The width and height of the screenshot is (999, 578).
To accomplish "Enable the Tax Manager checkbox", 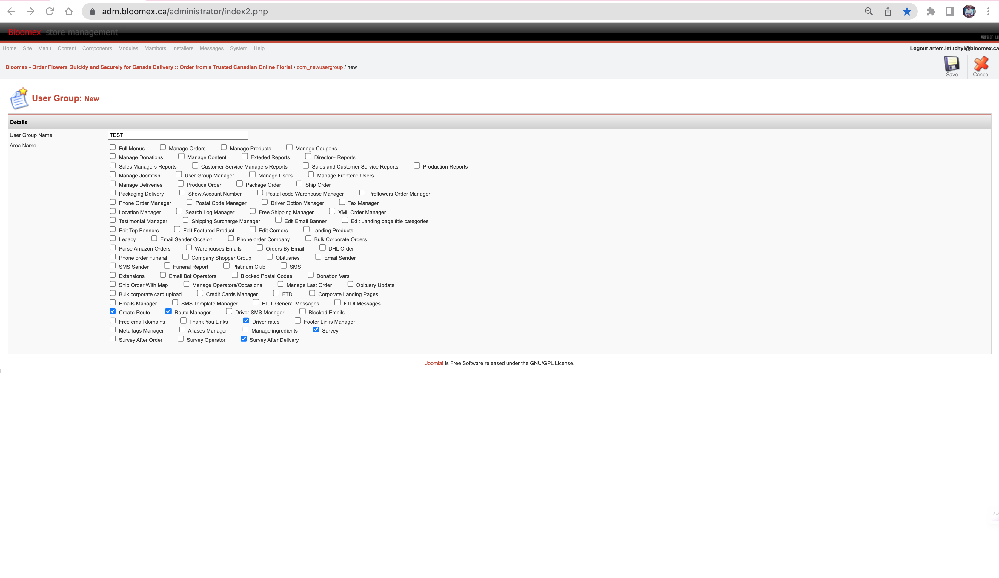I will pyautogui.click(x=342, y=202).
